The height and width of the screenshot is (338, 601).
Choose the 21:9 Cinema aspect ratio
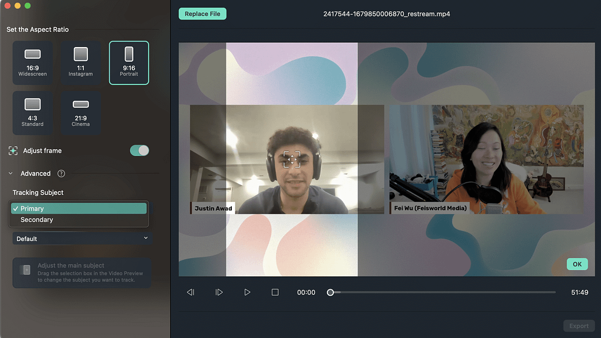click(x=80, y=113)
